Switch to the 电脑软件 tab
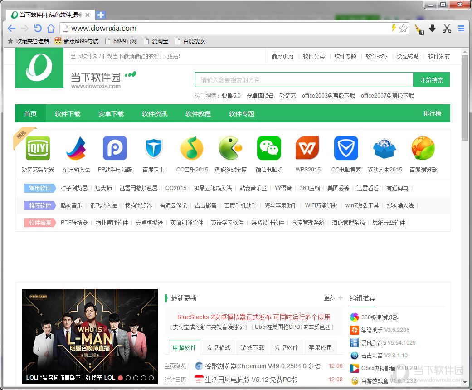The image size is (472, 390). 184,347
